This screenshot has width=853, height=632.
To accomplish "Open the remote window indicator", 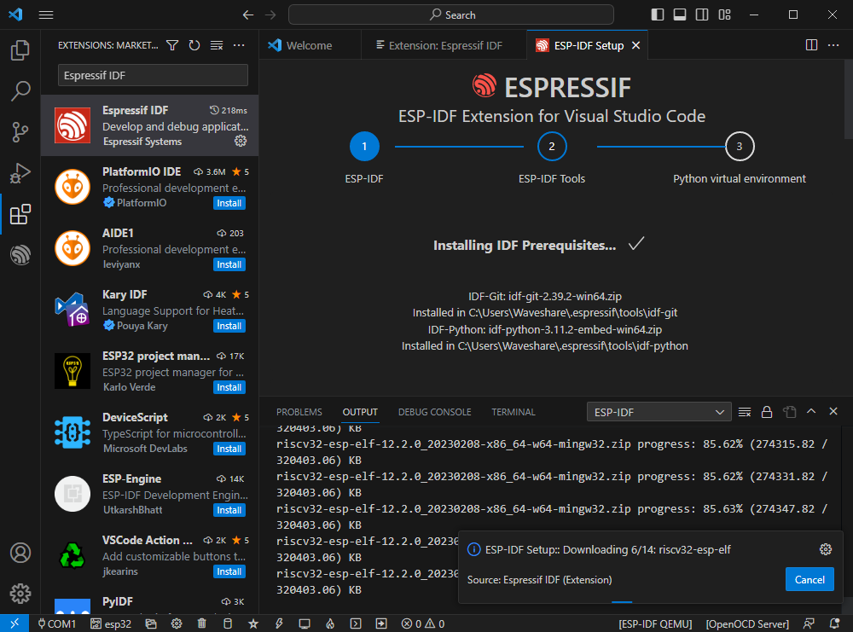I will click(15, 623).
